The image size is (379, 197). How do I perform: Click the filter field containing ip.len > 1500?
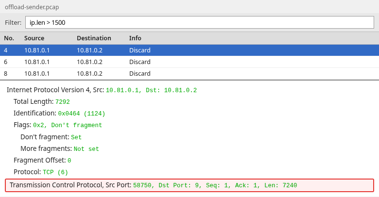coord(200,22)
